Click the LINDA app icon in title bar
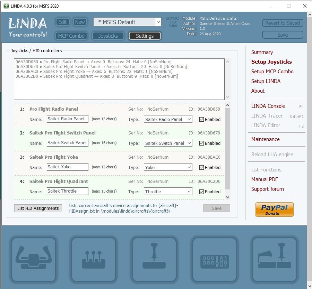Viewport: 312px width, 289px height. pyautogui.click(x=6, y=6)
